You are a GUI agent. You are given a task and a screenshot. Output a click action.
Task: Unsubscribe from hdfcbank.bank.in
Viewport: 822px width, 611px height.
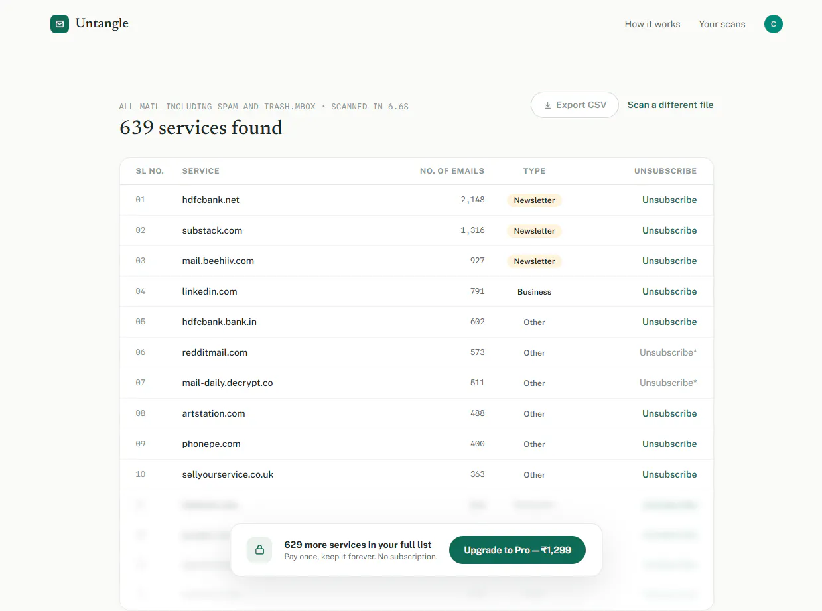tap(669, 322)
